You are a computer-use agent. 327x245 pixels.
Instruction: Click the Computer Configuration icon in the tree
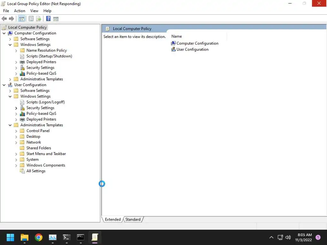[x=10, y=33]
